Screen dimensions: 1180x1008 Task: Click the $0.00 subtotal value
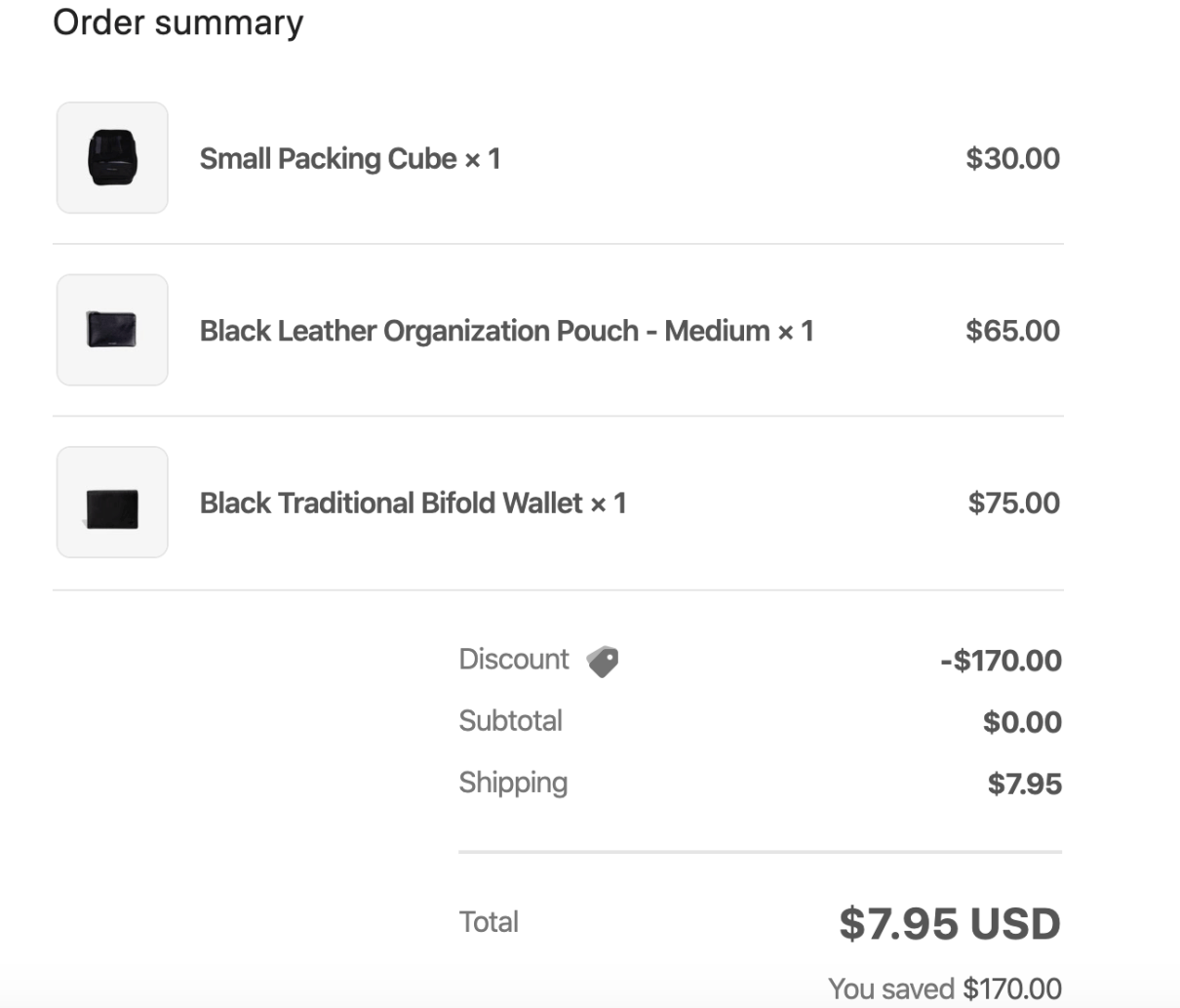(x=1022, y=722)
